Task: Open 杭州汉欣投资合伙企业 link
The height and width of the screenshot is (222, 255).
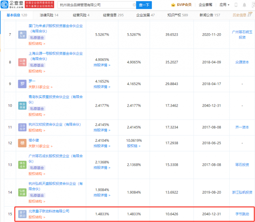Action: click(x=55, y=124)
